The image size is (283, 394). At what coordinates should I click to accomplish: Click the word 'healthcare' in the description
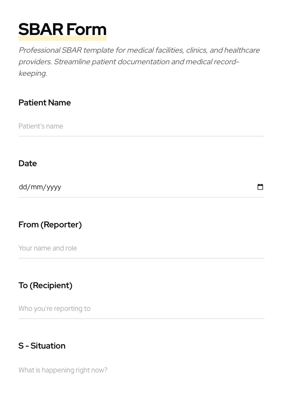click(242, 50)
